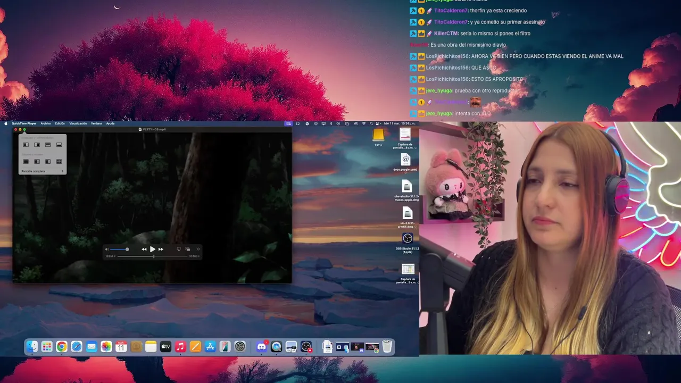The image size is (681, 383).
Task: Open OBS Studio from Dock
Action: pos(306,347)
